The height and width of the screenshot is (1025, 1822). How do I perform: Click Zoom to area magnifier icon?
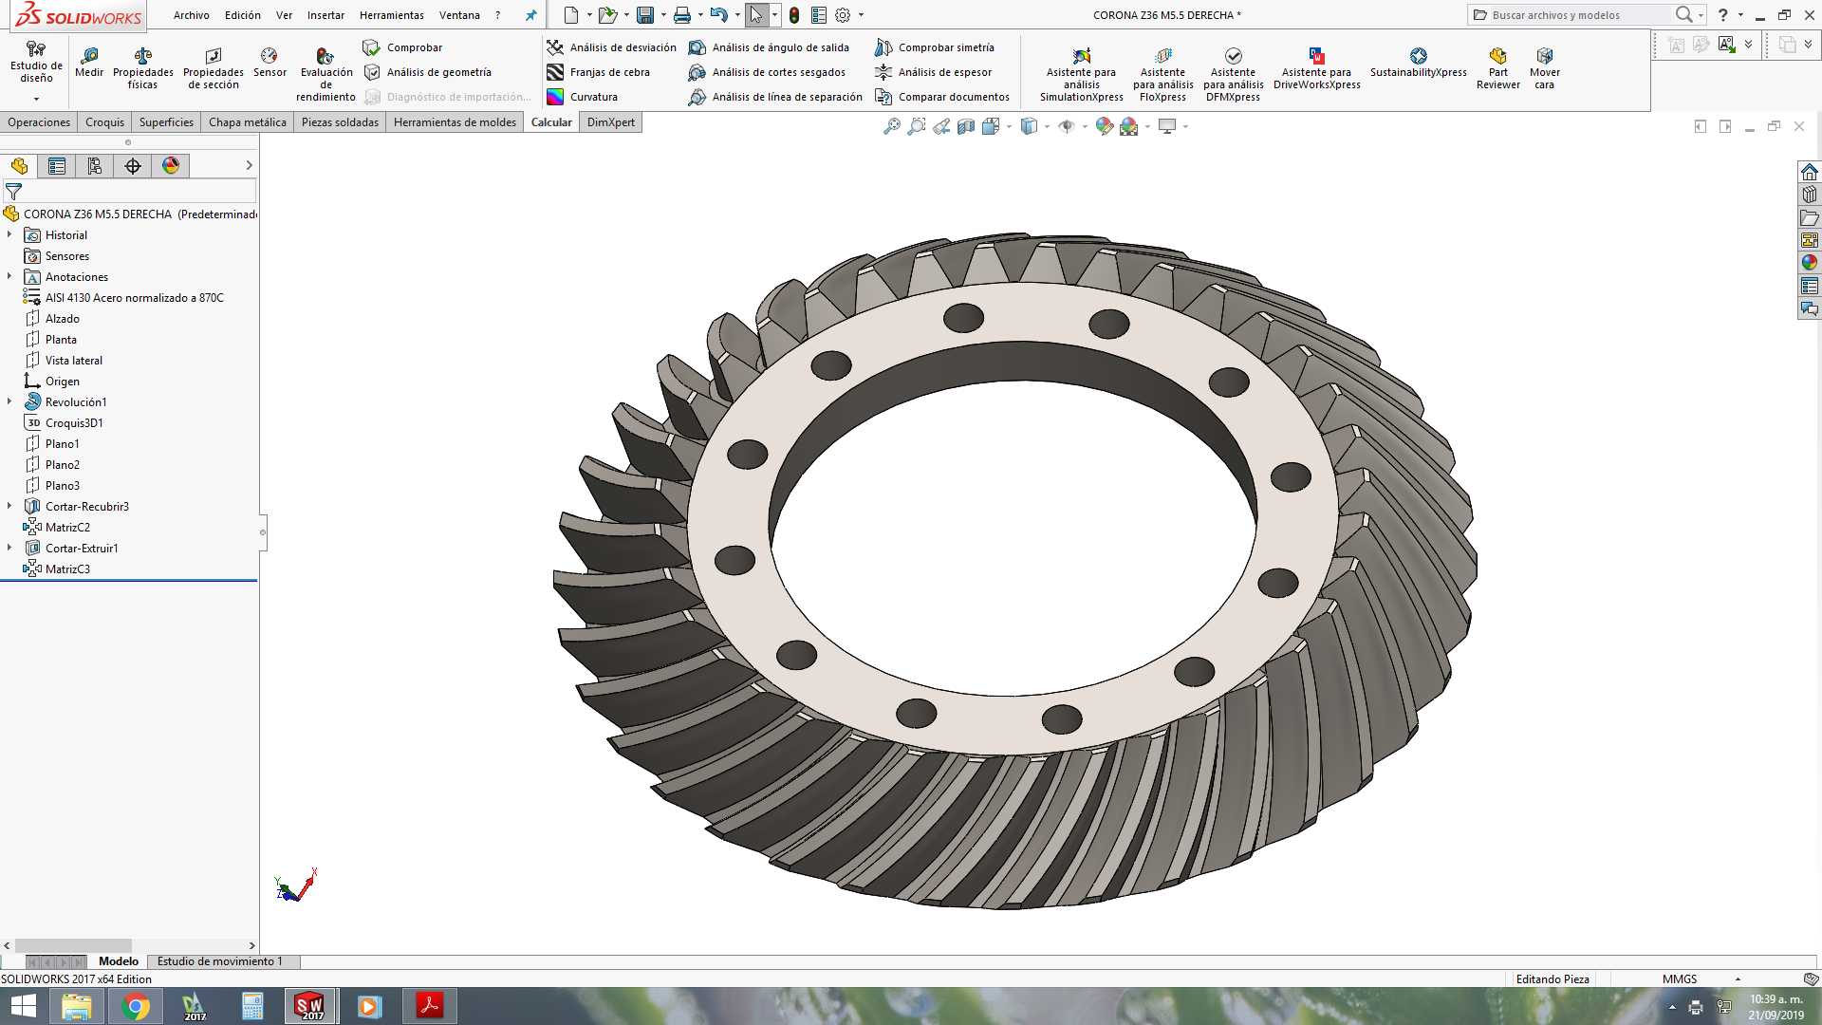tap(916, 126)
